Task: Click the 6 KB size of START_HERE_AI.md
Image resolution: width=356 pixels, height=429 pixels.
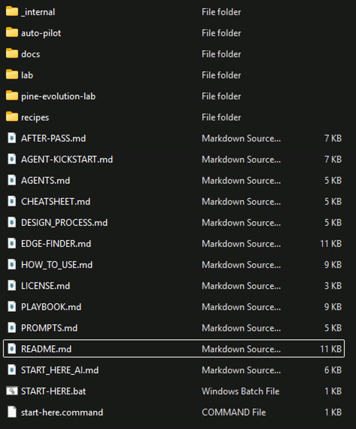Action: click(x=333, y=370)
